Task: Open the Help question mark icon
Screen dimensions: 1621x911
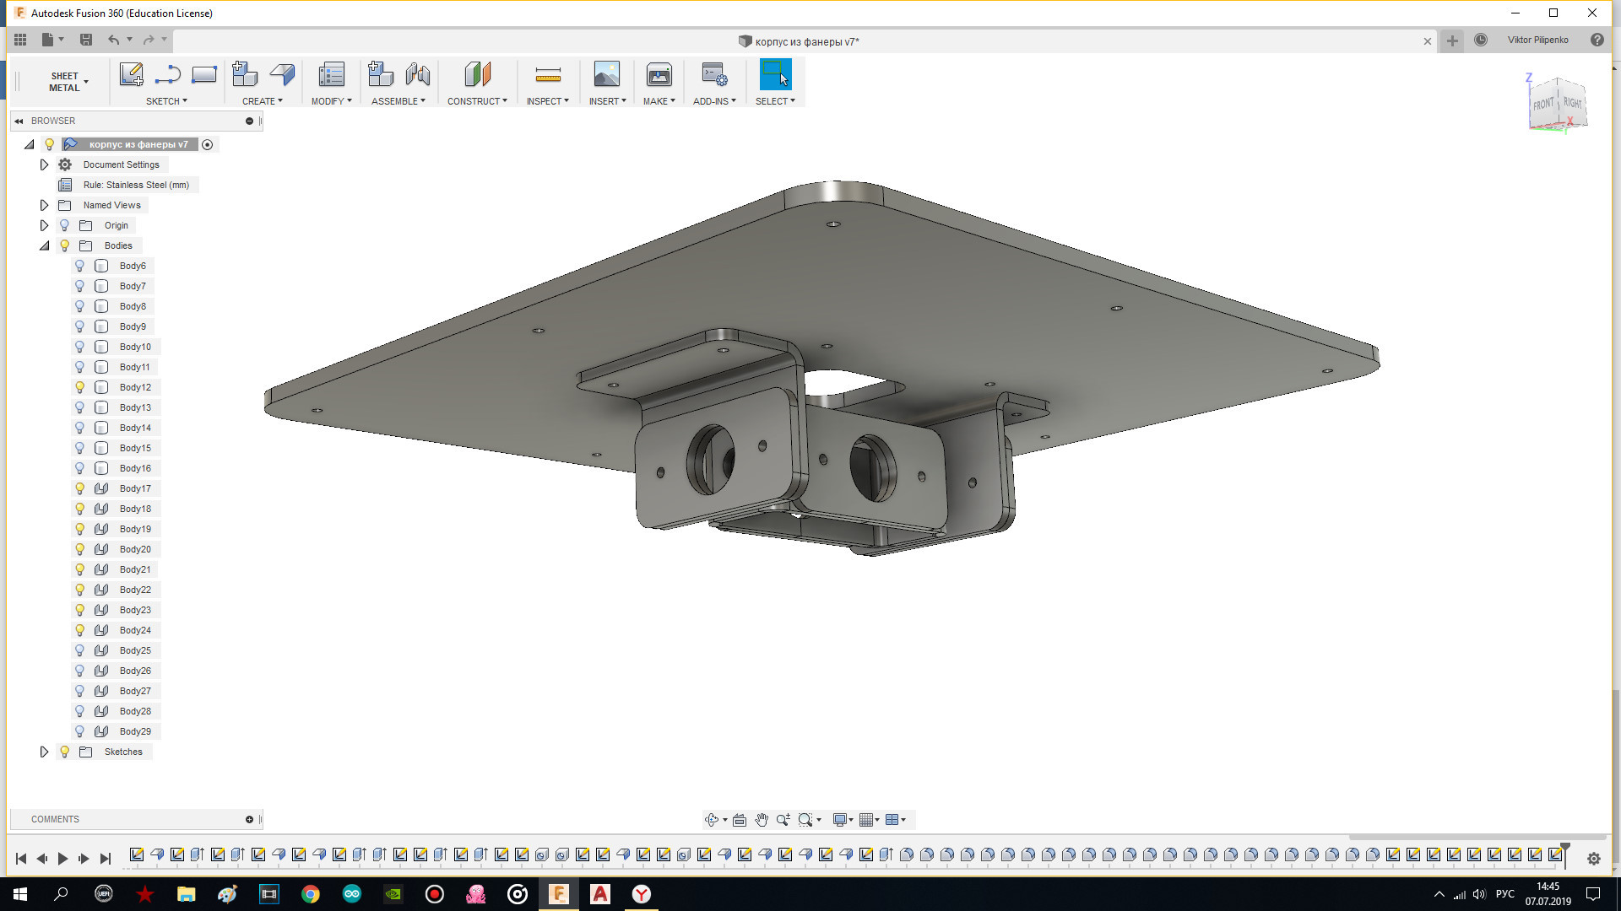Action: click(x=1597, y=40)
